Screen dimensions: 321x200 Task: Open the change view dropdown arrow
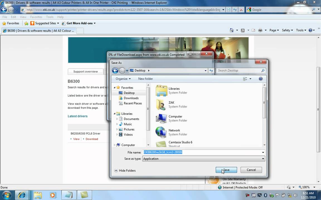tap(251, 79)
